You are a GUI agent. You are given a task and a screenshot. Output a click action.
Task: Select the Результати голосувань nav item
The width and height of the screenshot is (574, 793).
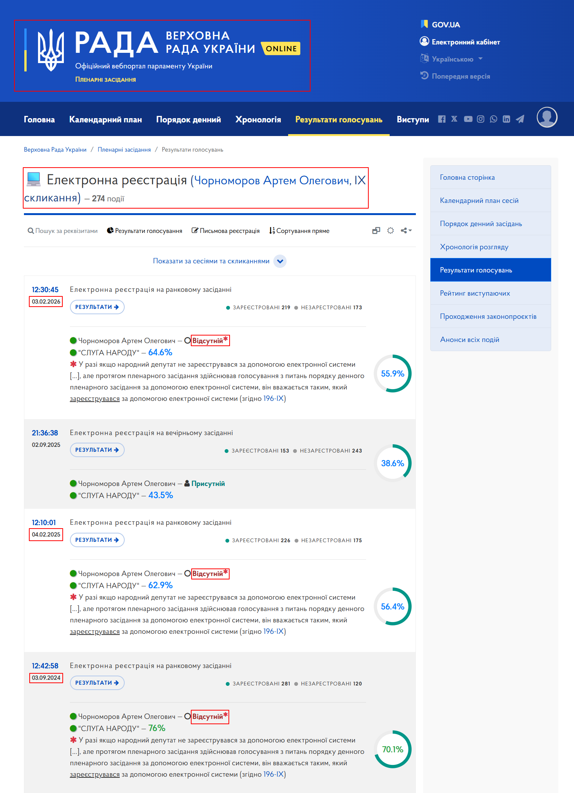coord(339,119)
